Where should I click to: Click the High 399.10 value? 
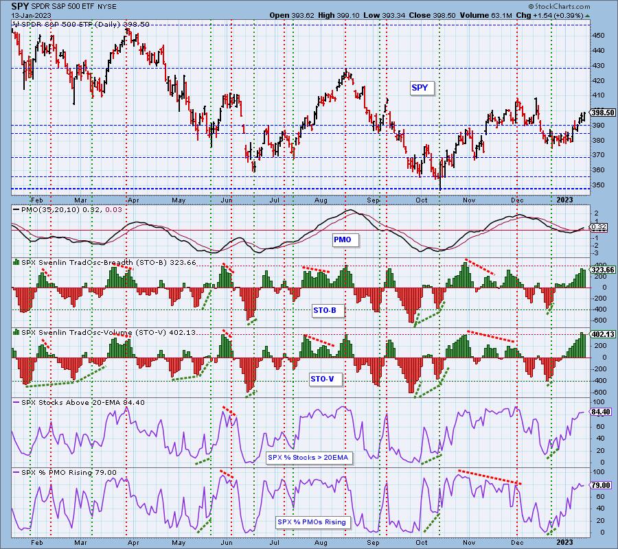click(337, 15)
